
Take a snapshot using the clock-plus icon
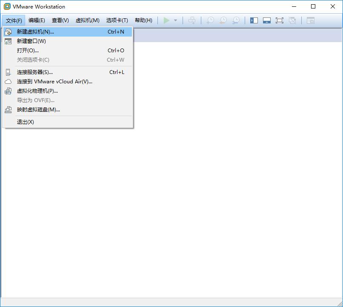click(210, 20)
